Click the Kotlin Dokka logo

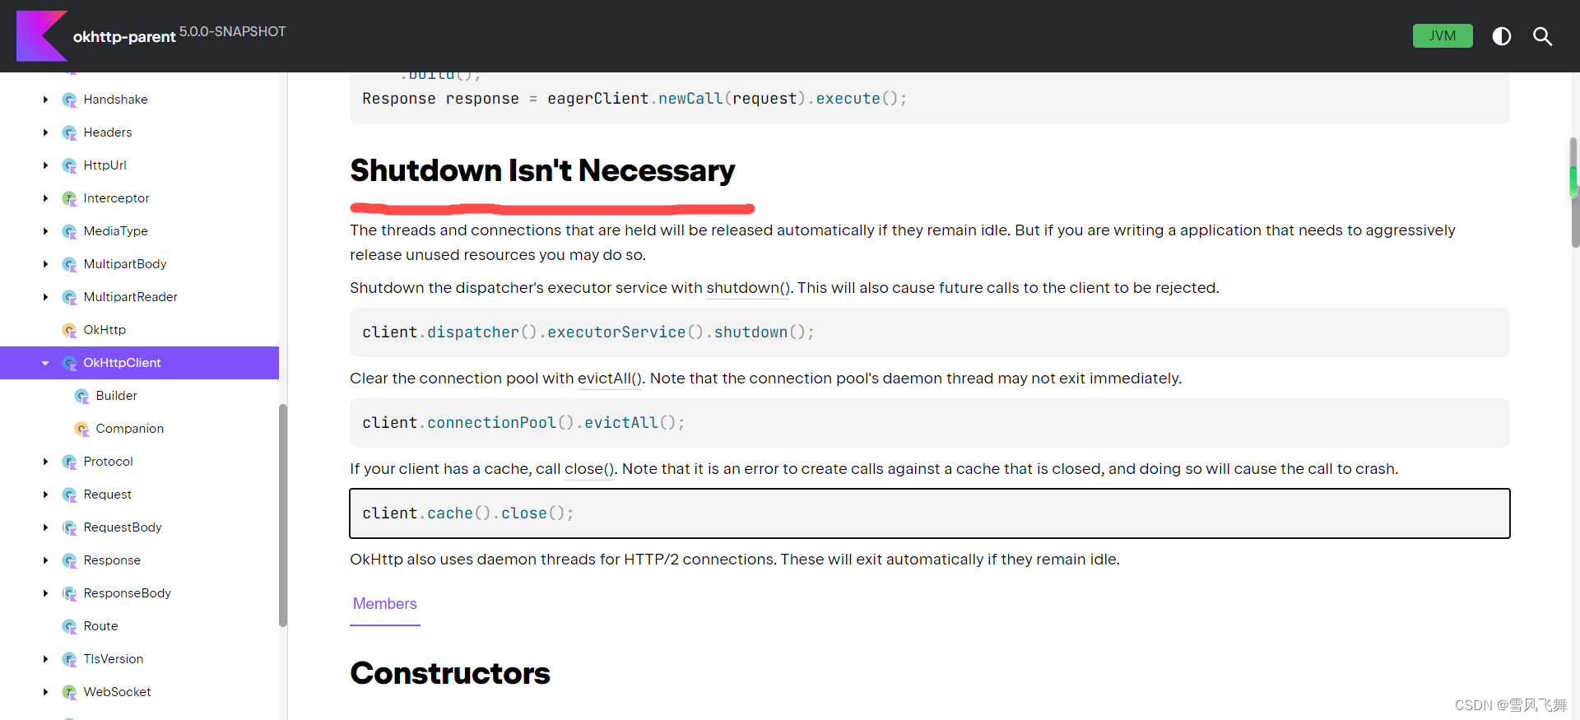(42, 36)
